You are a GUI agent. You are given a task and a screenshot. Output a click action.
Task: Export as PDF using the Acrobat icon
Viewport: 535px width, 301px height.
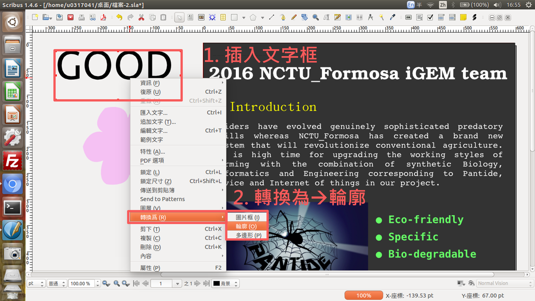click(x=103, y=17)
